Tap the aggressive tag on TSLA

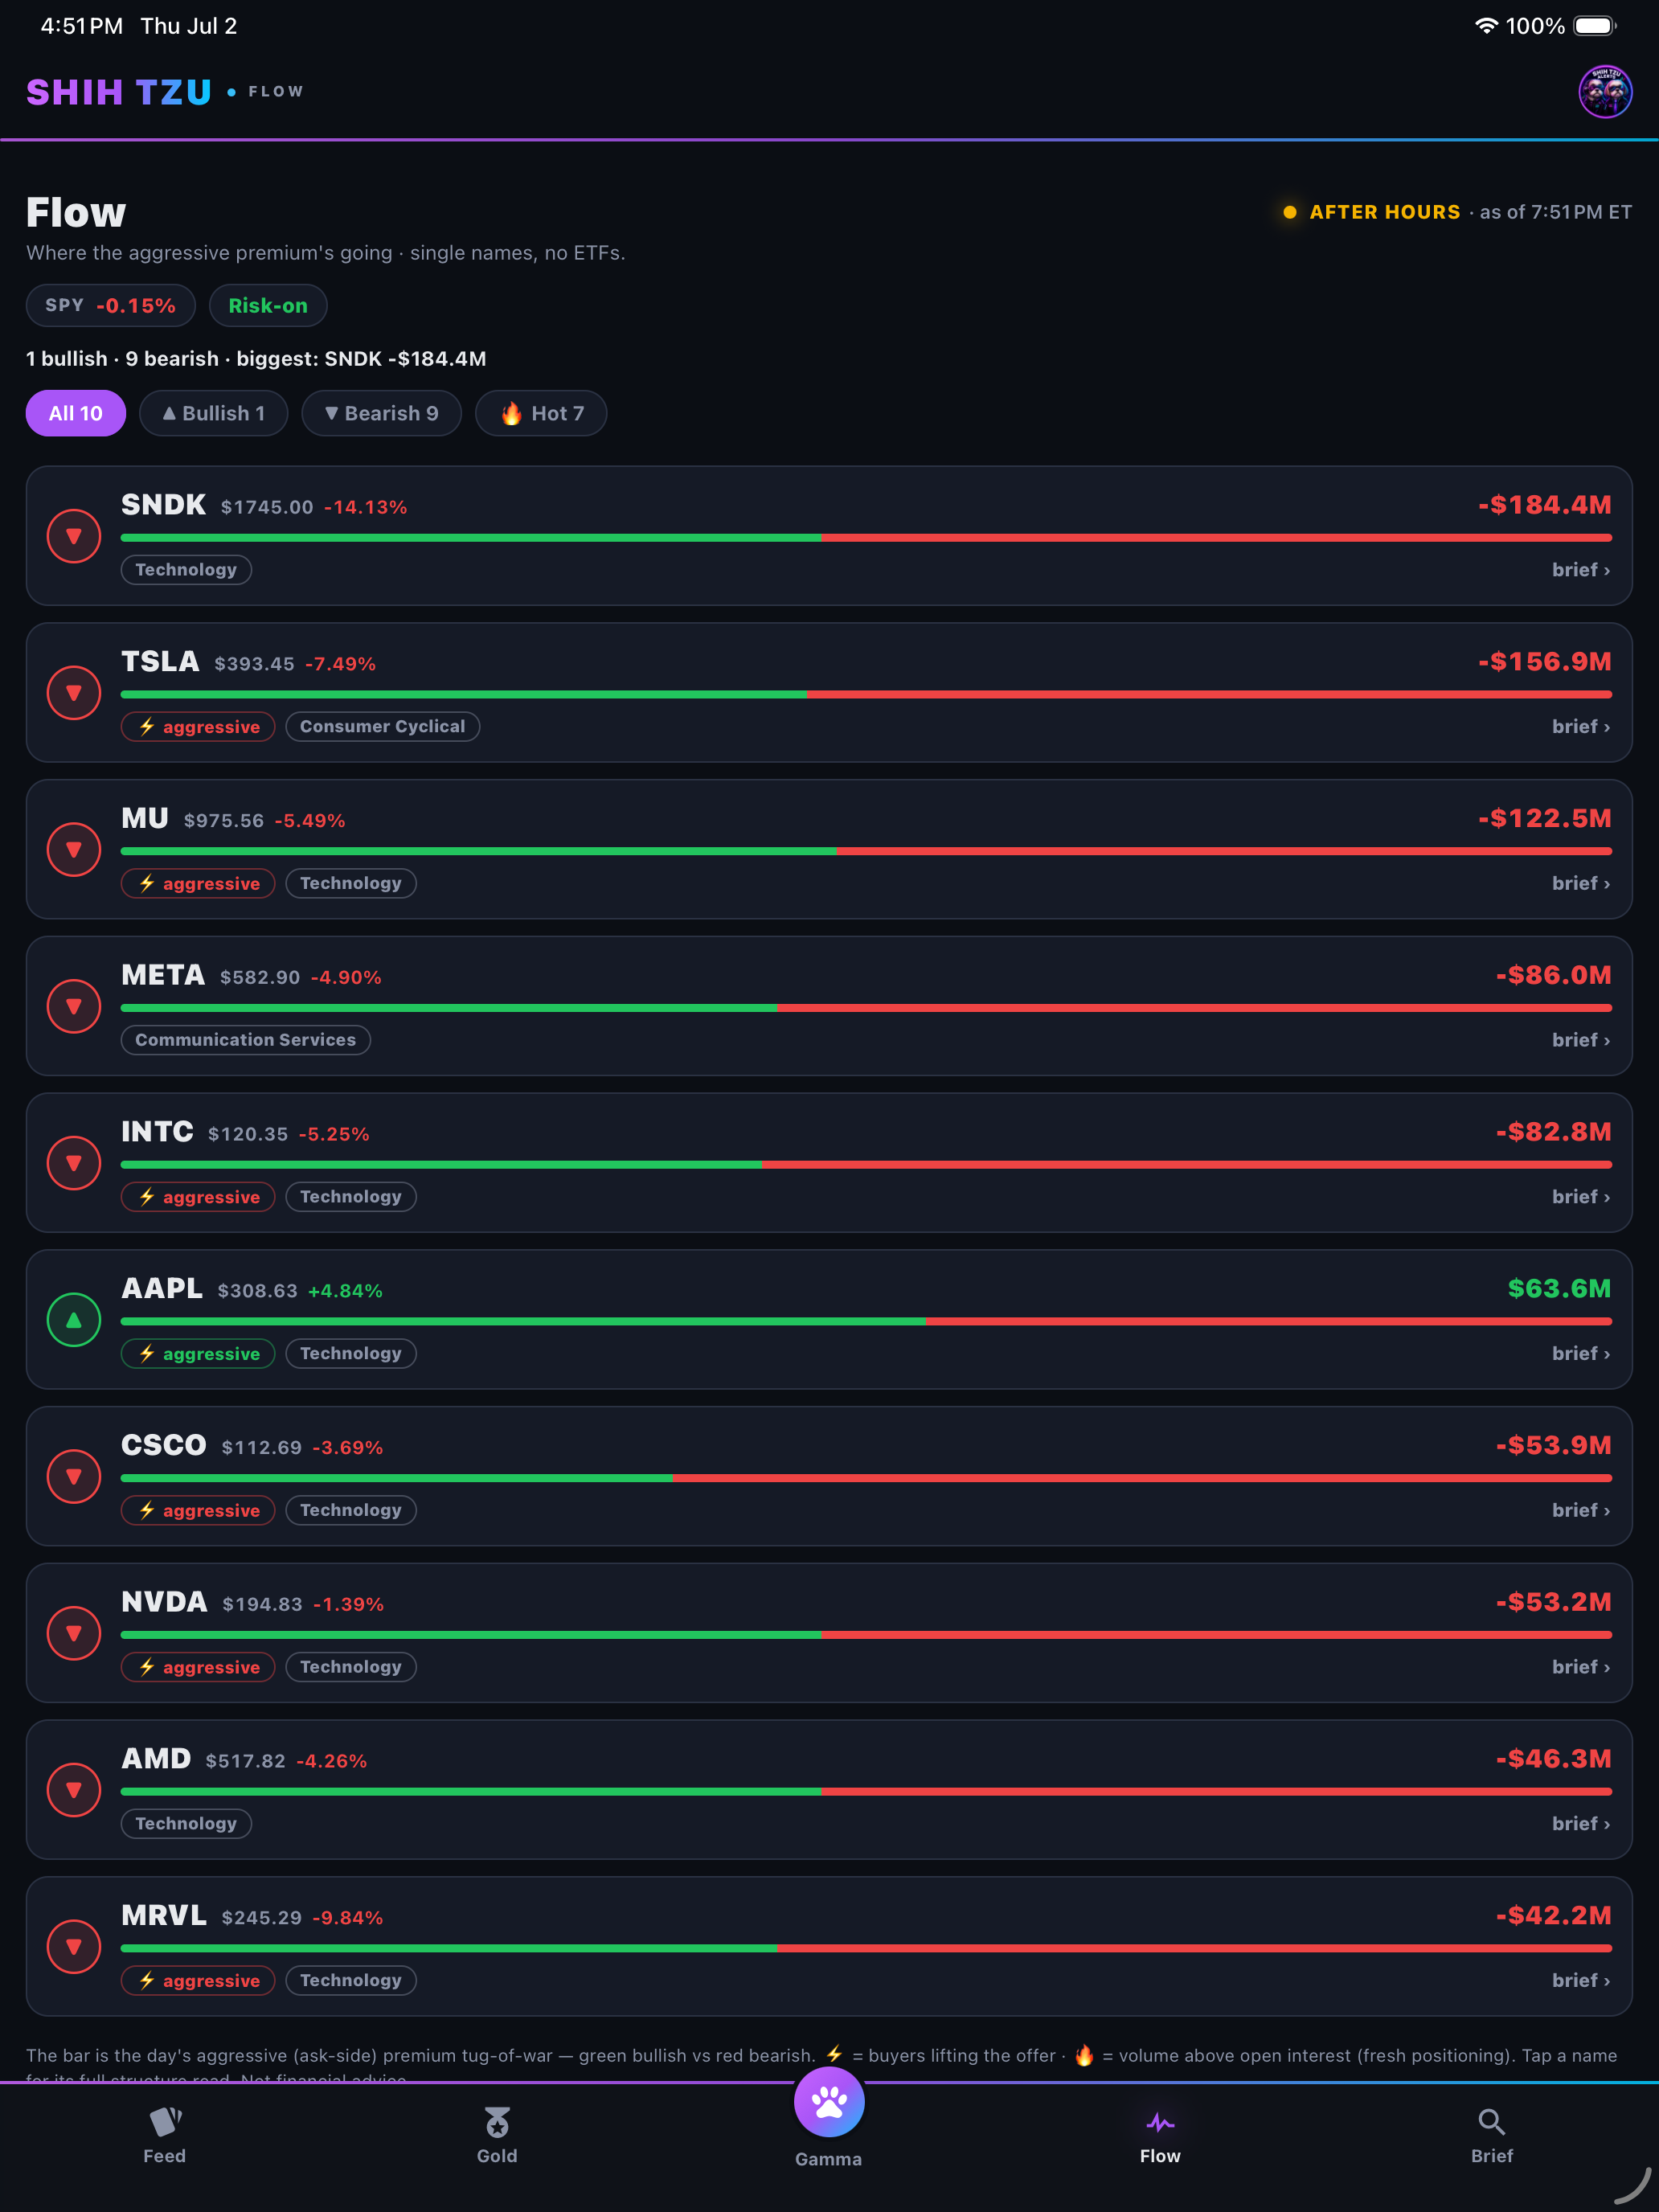[x=198, y=727]
